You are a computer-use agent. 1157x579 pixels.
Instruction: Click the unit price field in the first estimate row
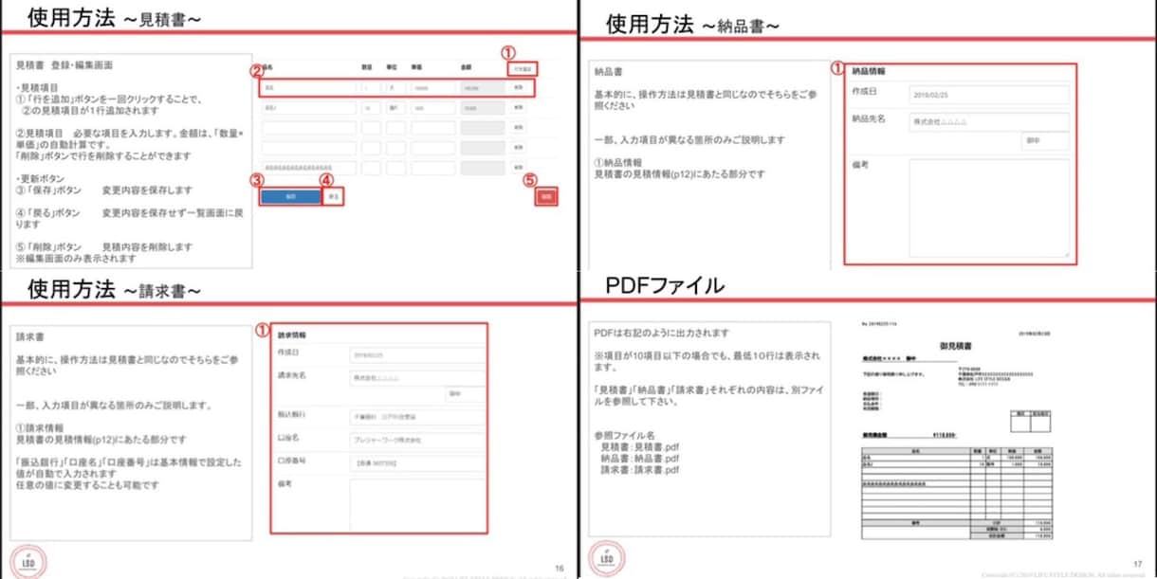point(432,88)
